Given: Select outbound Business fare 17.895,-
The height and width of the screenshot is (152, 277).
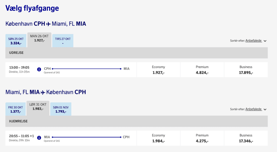Looking at the screenshot, I should coord(246,70).
